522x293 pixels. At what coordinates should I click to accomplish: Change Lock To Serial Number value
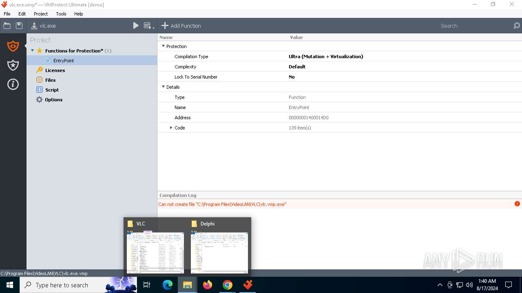pos(292,77)
